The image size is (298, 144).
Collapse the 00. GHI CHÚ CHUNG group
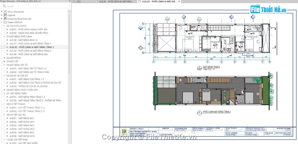pos(5,26)
